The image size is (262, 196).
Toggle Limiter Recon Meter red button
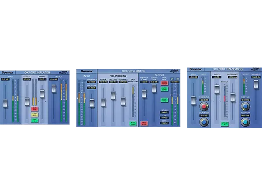pyautogui.click(x=164, y=83)
